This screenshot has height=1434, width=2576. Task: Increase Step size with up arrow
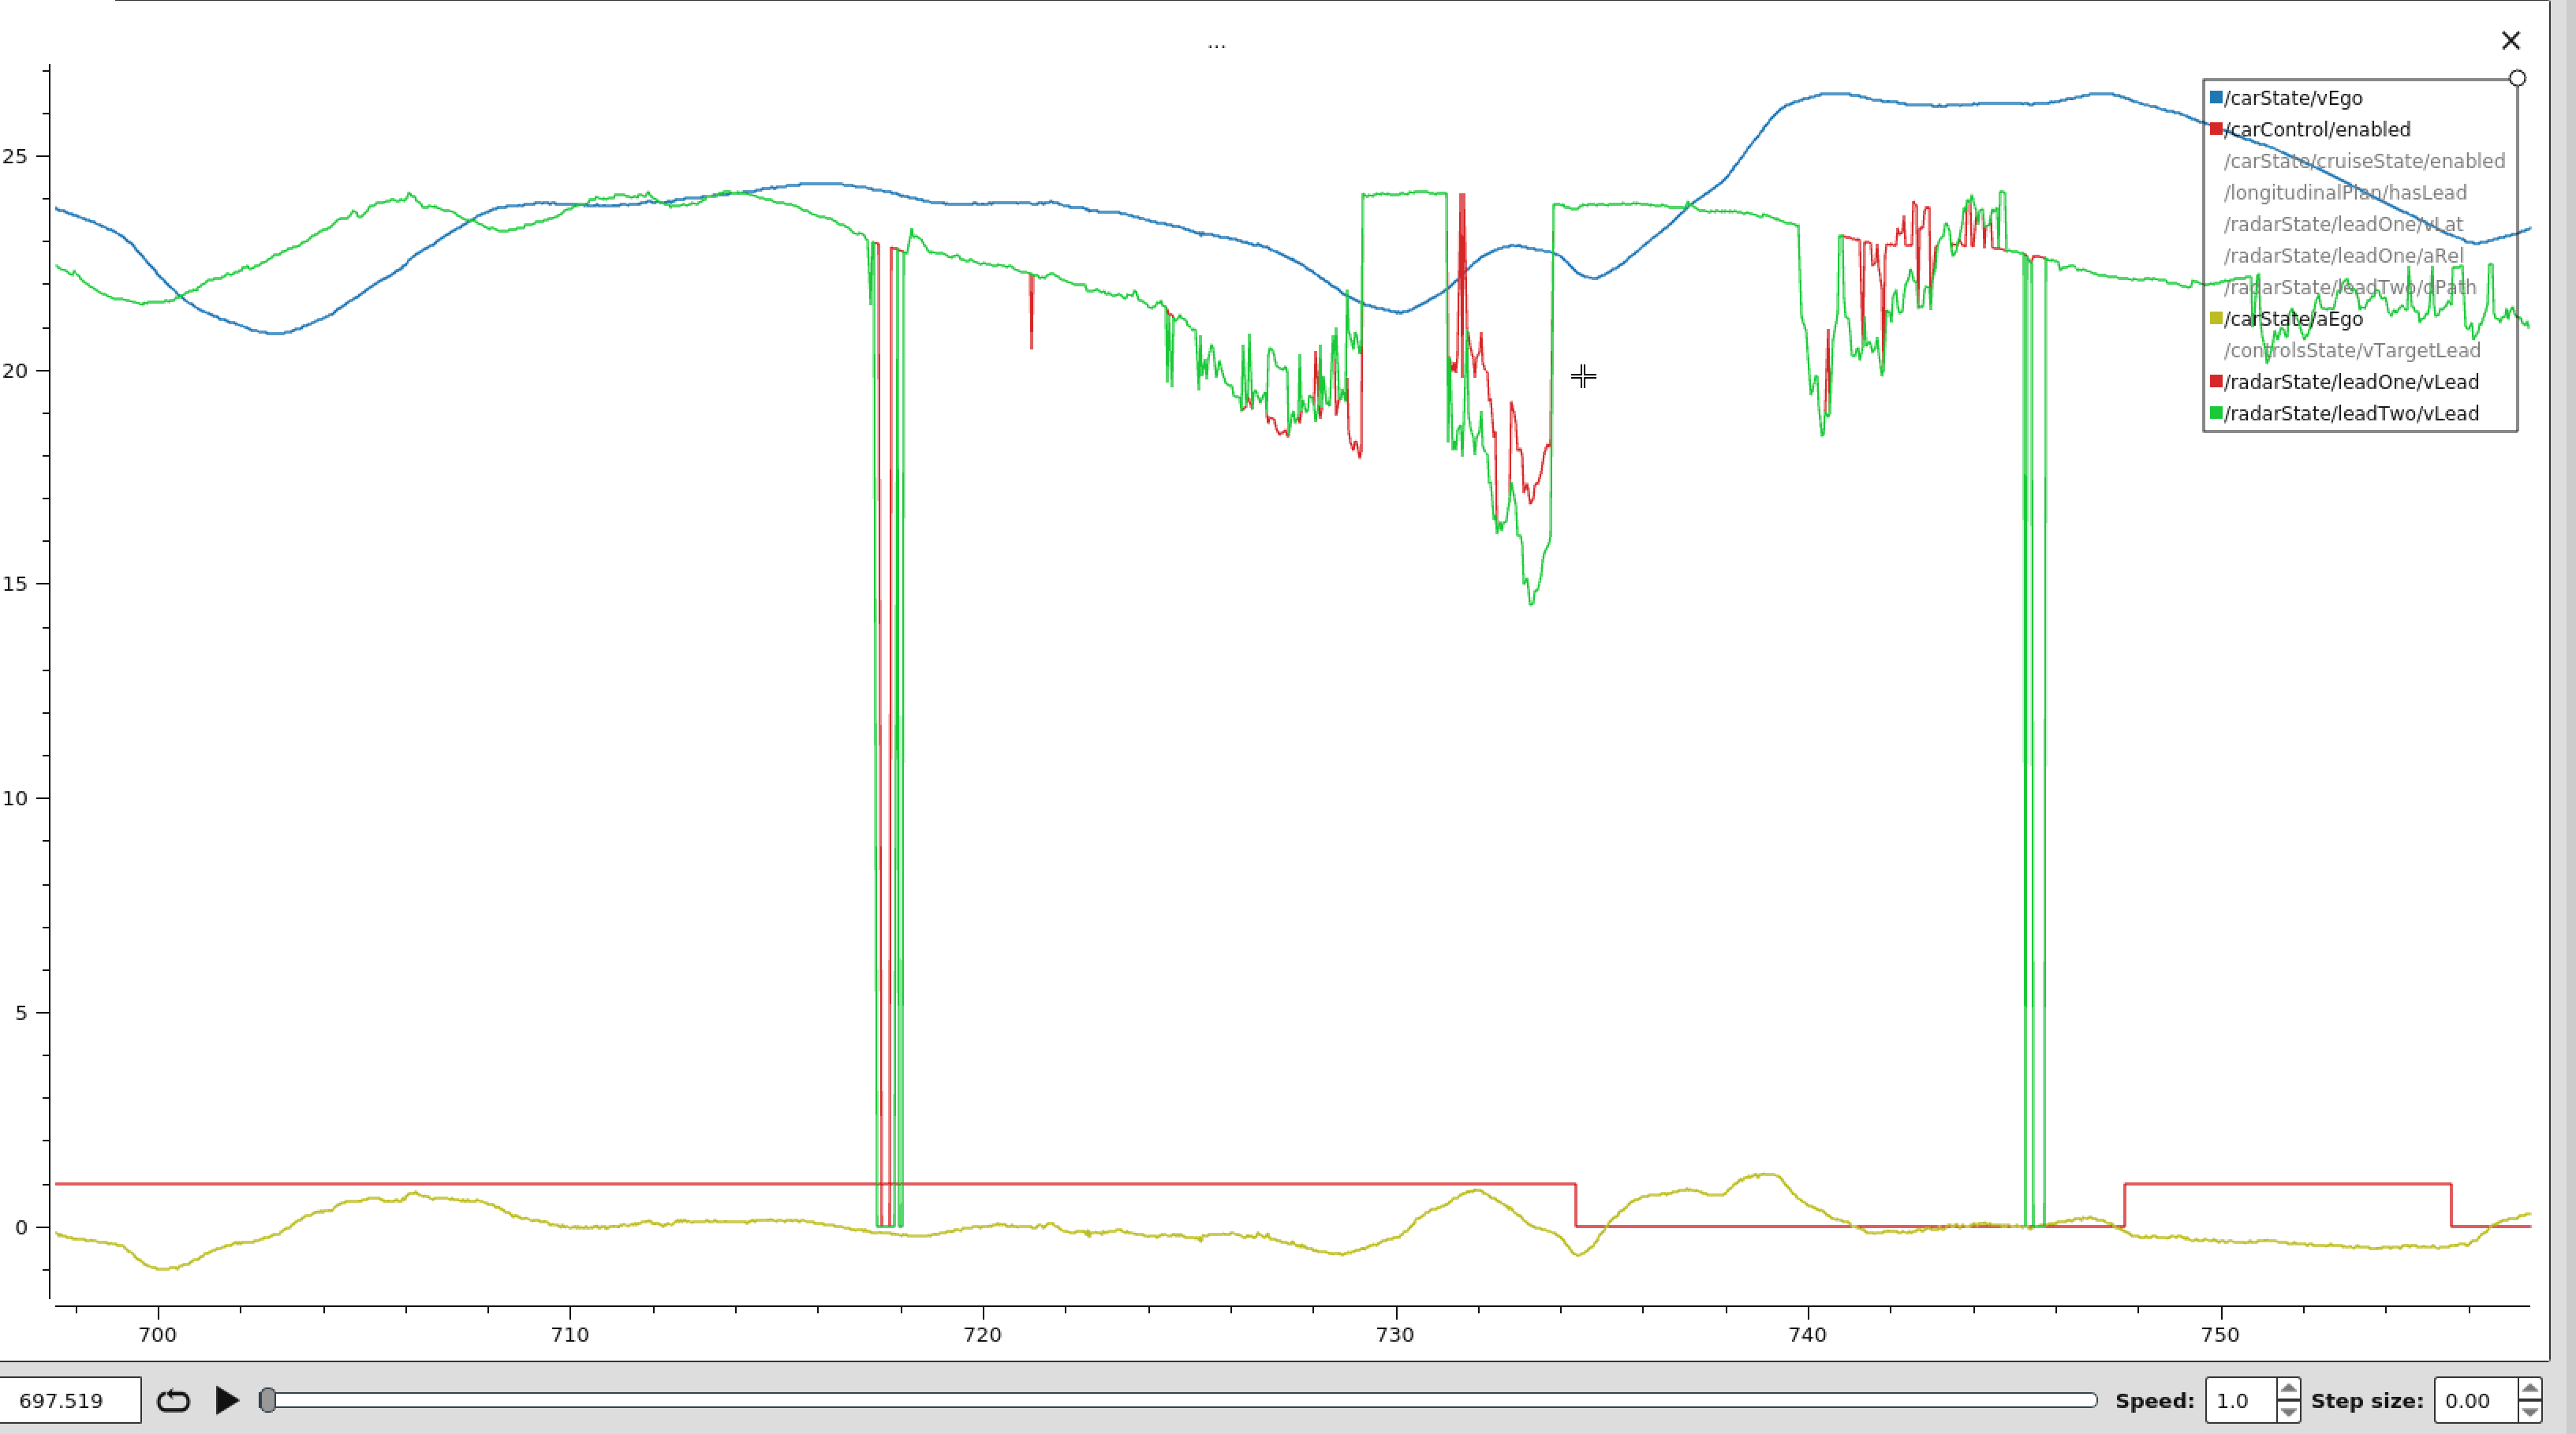pos(2529,1389)
